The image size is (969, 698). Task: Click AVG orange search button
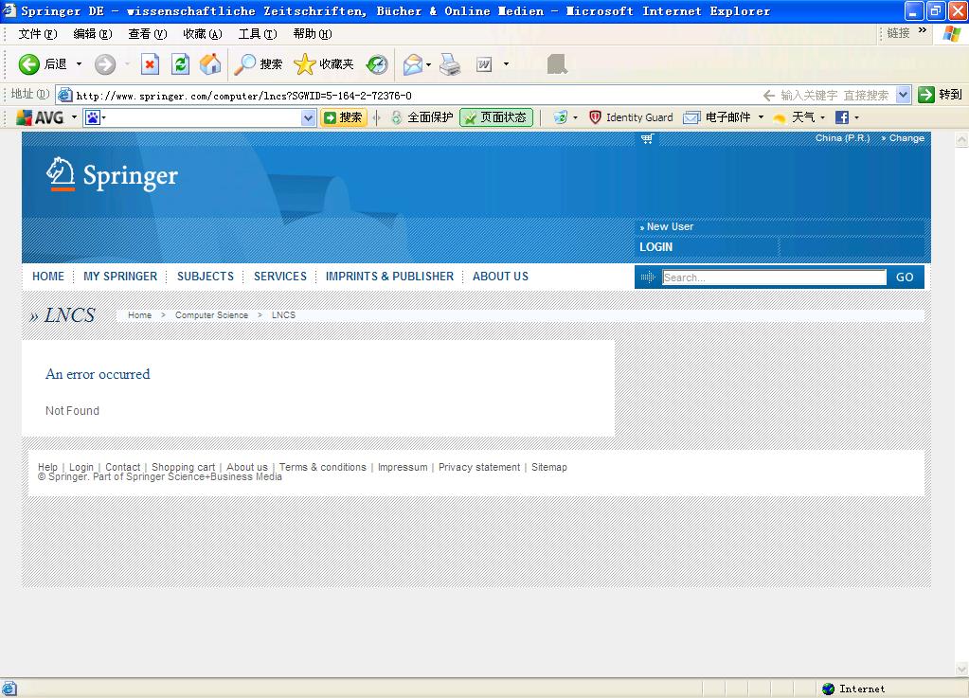click(x=344, y=117)
